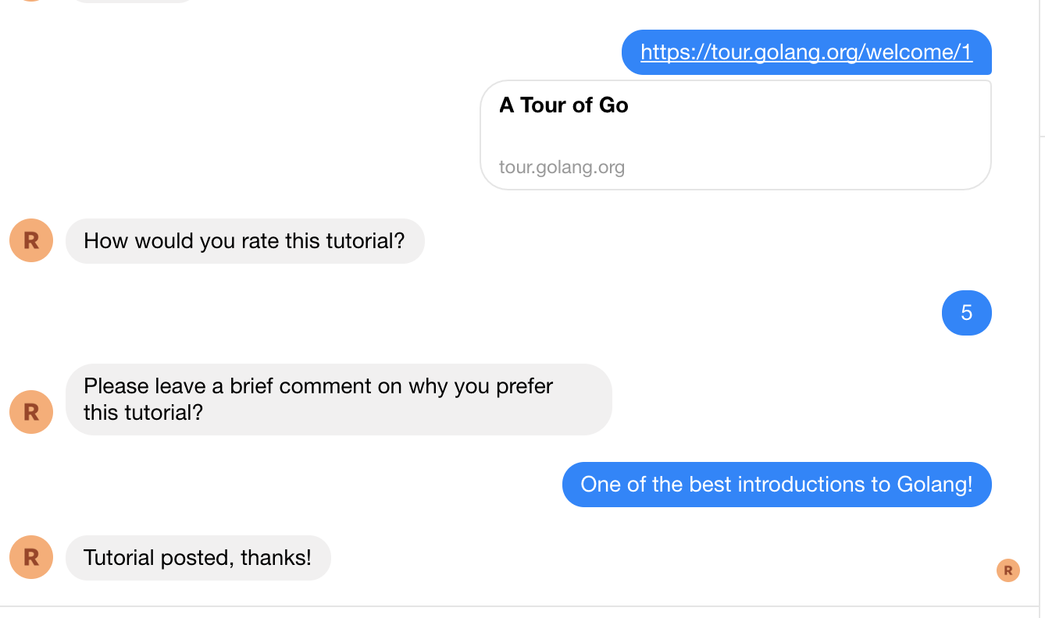1045x618 pixels.
Task: Open the tour.golang.org/welcome/1 hyperlink
Action: coord(806,52)
